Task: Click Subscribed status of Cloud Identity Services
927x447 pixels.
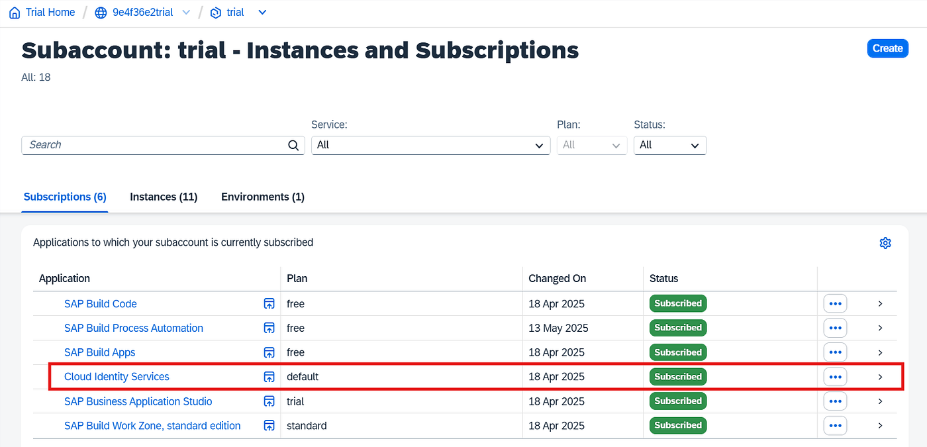Action: point(678,377)
